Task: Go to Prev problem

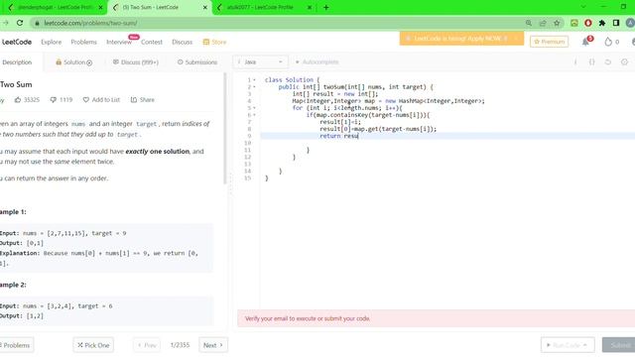Action: pos(147,345)
